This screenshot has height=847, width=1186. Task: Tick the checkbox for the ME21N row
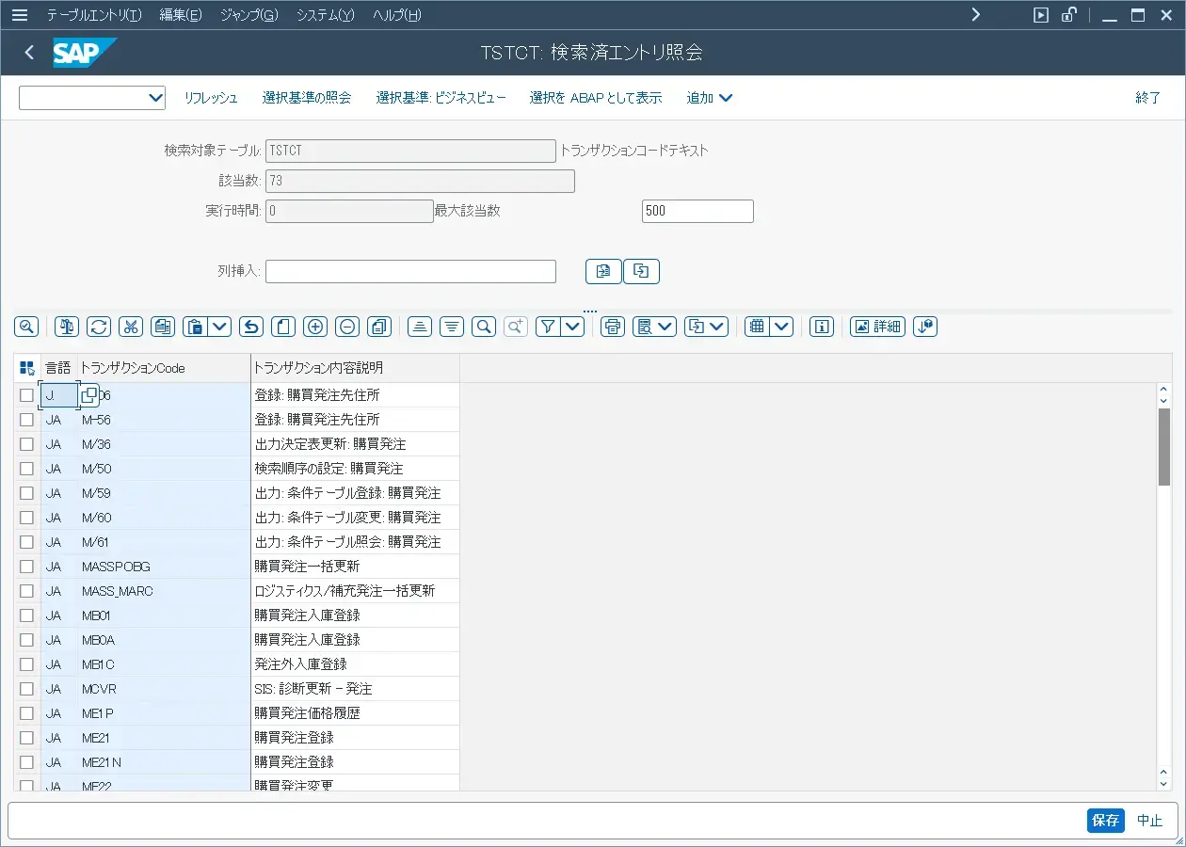(26, 762)
